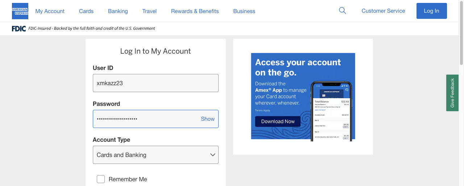Viewport: 464px width, 186px height.
Task: Open the Cards menu
Action: pos(86,11)
